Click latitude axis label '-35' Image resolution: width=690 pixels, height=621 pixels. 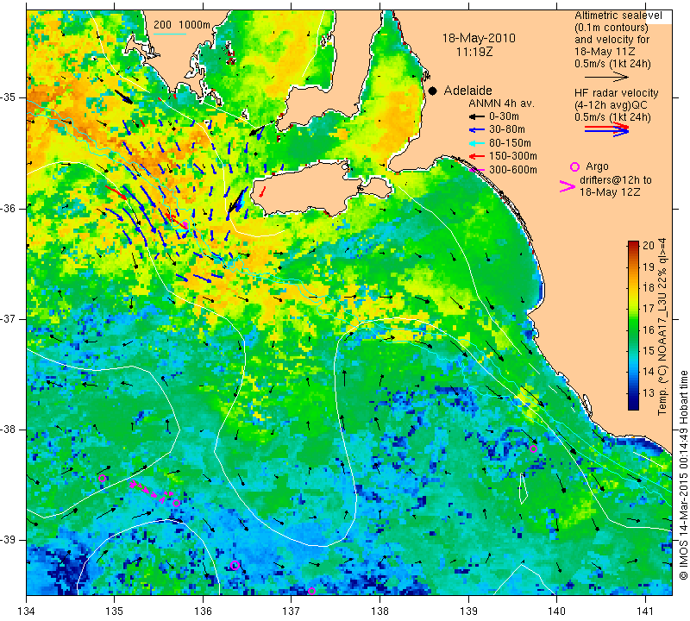pyautogui.click(x=9, y=97)
